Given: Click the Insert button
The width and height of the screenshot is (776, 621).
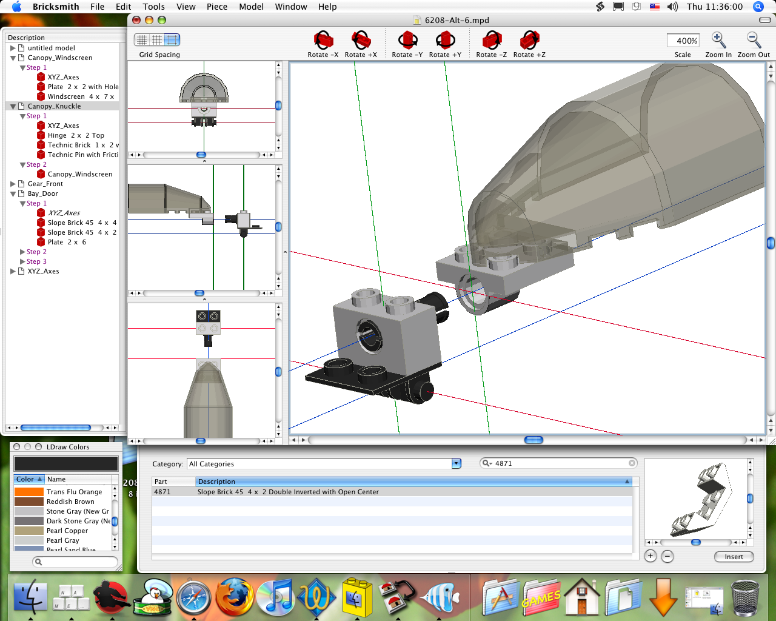Looking at the screenshot, I should pyautogui.click(x=734, y=557).
